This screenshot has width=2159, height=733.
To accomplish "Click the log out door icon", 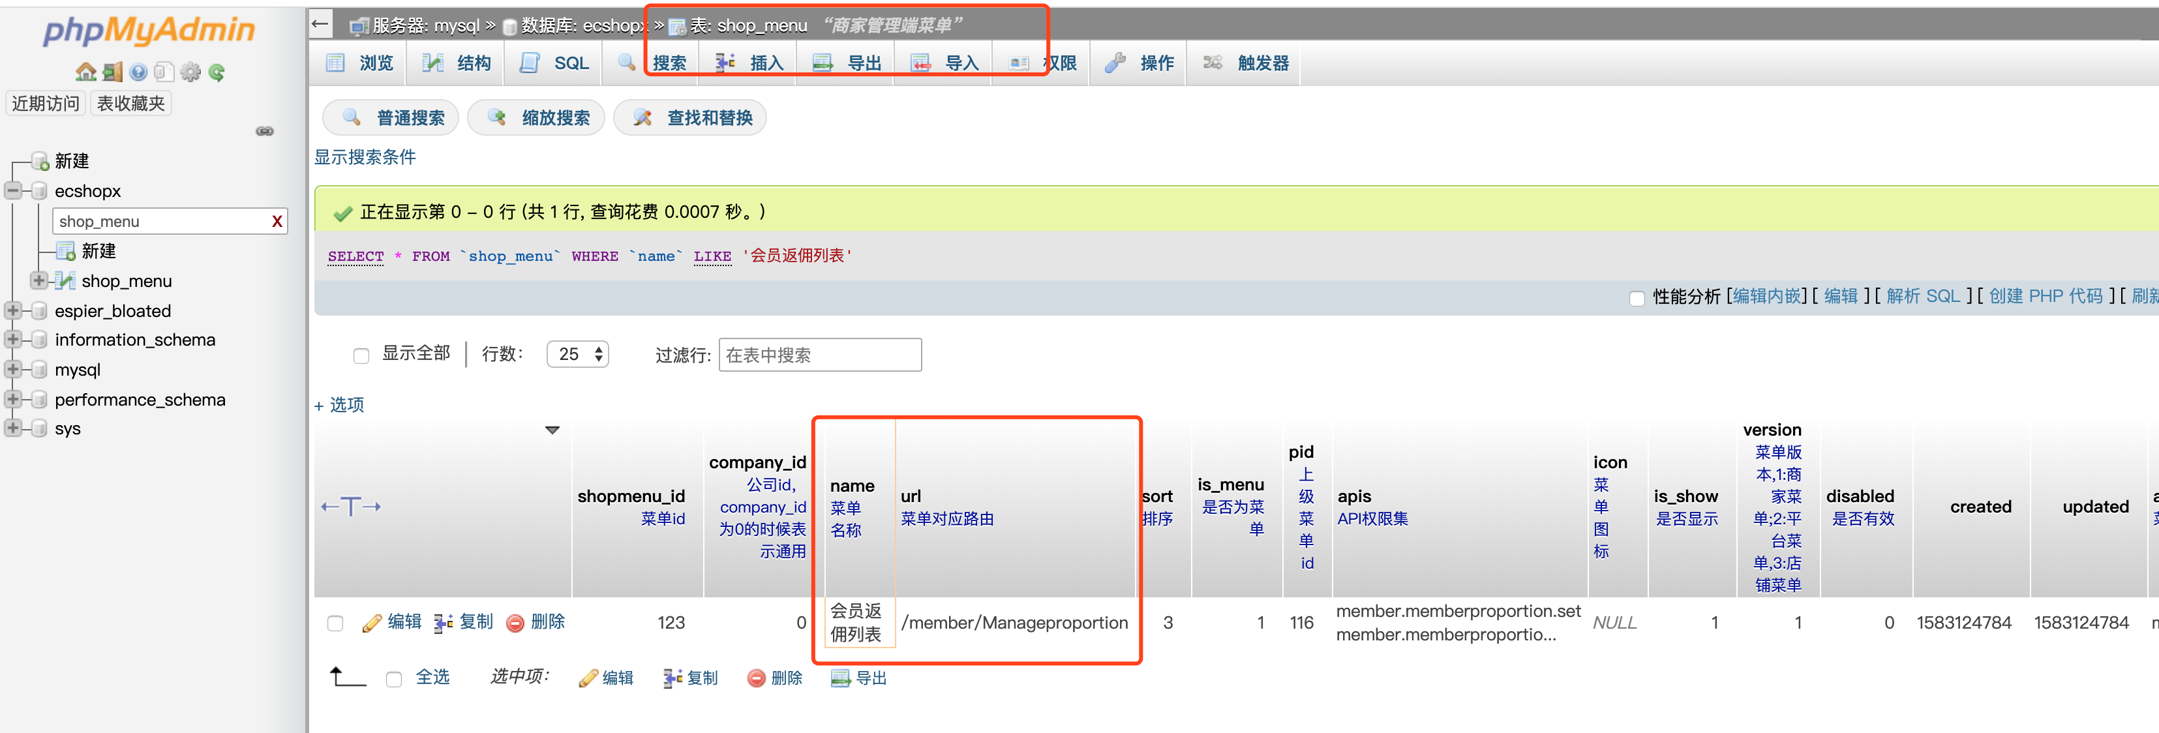I will pos(112,73).
